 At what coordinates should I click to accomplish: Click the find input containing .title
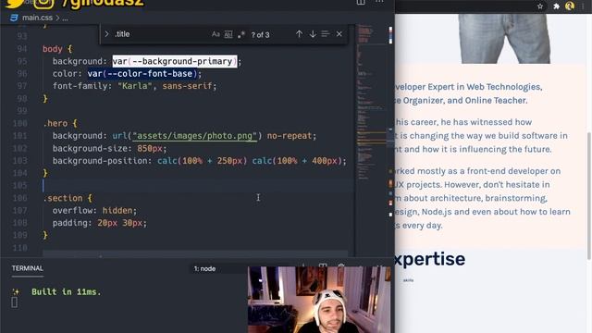pyautogui.click(x=160, y=34)
